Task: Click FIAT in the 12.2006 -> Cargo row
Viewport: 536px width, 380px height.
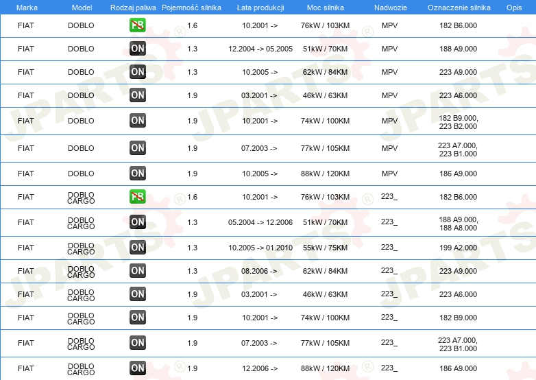Action: click(x=26, y=368)
